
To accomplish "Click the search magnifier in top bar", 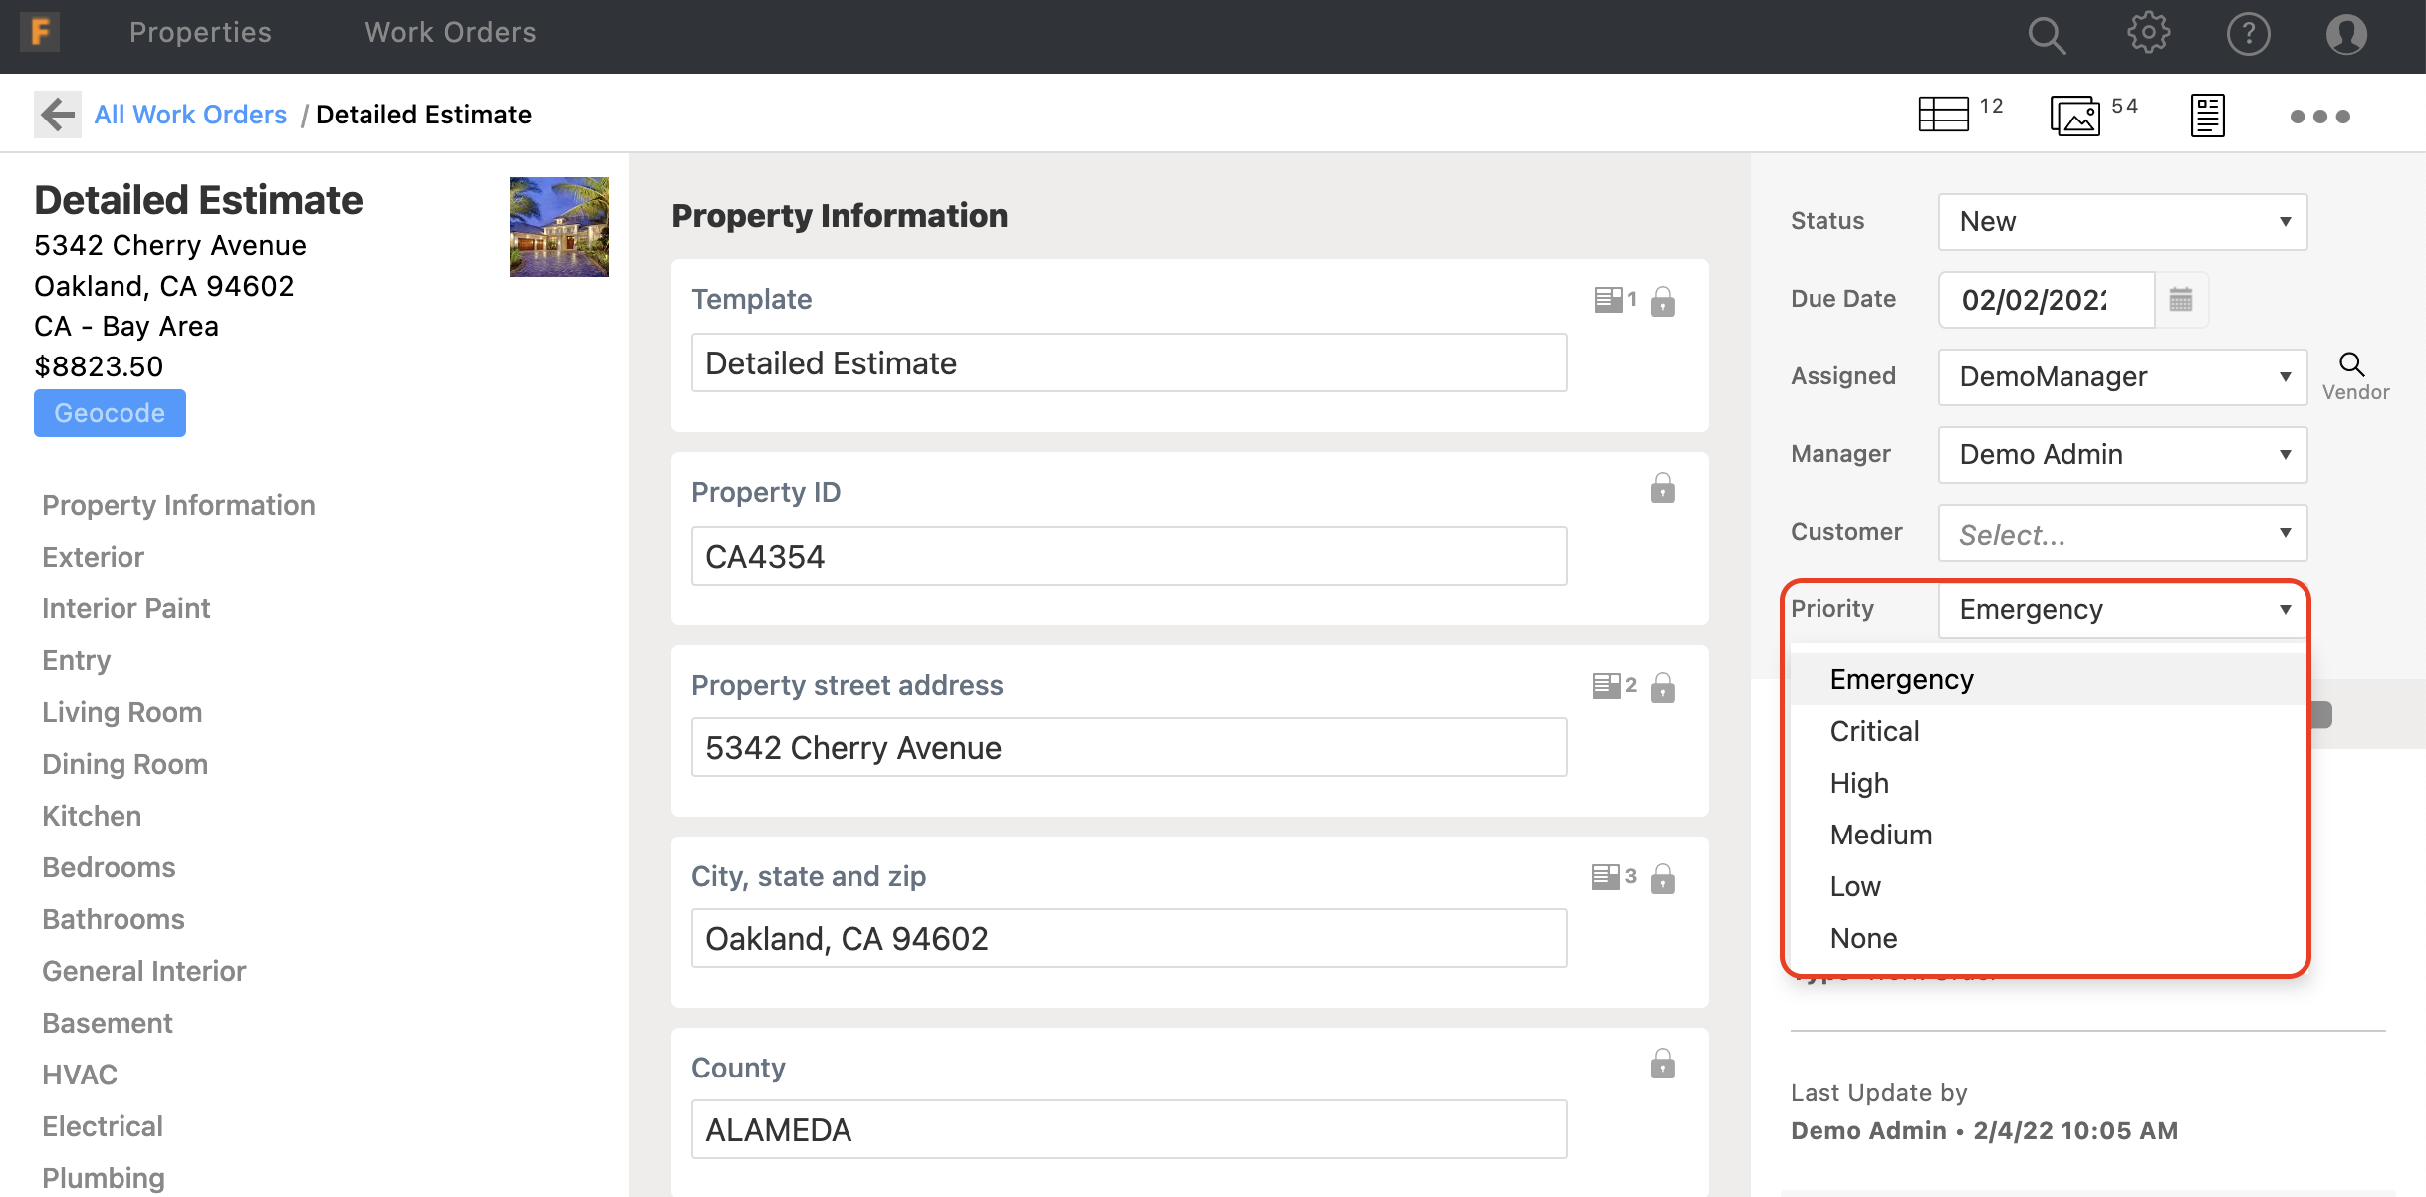I will (2046, 35).
